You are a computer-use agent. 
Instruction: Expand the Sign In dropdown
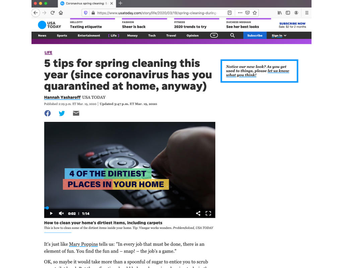(279, 36)
